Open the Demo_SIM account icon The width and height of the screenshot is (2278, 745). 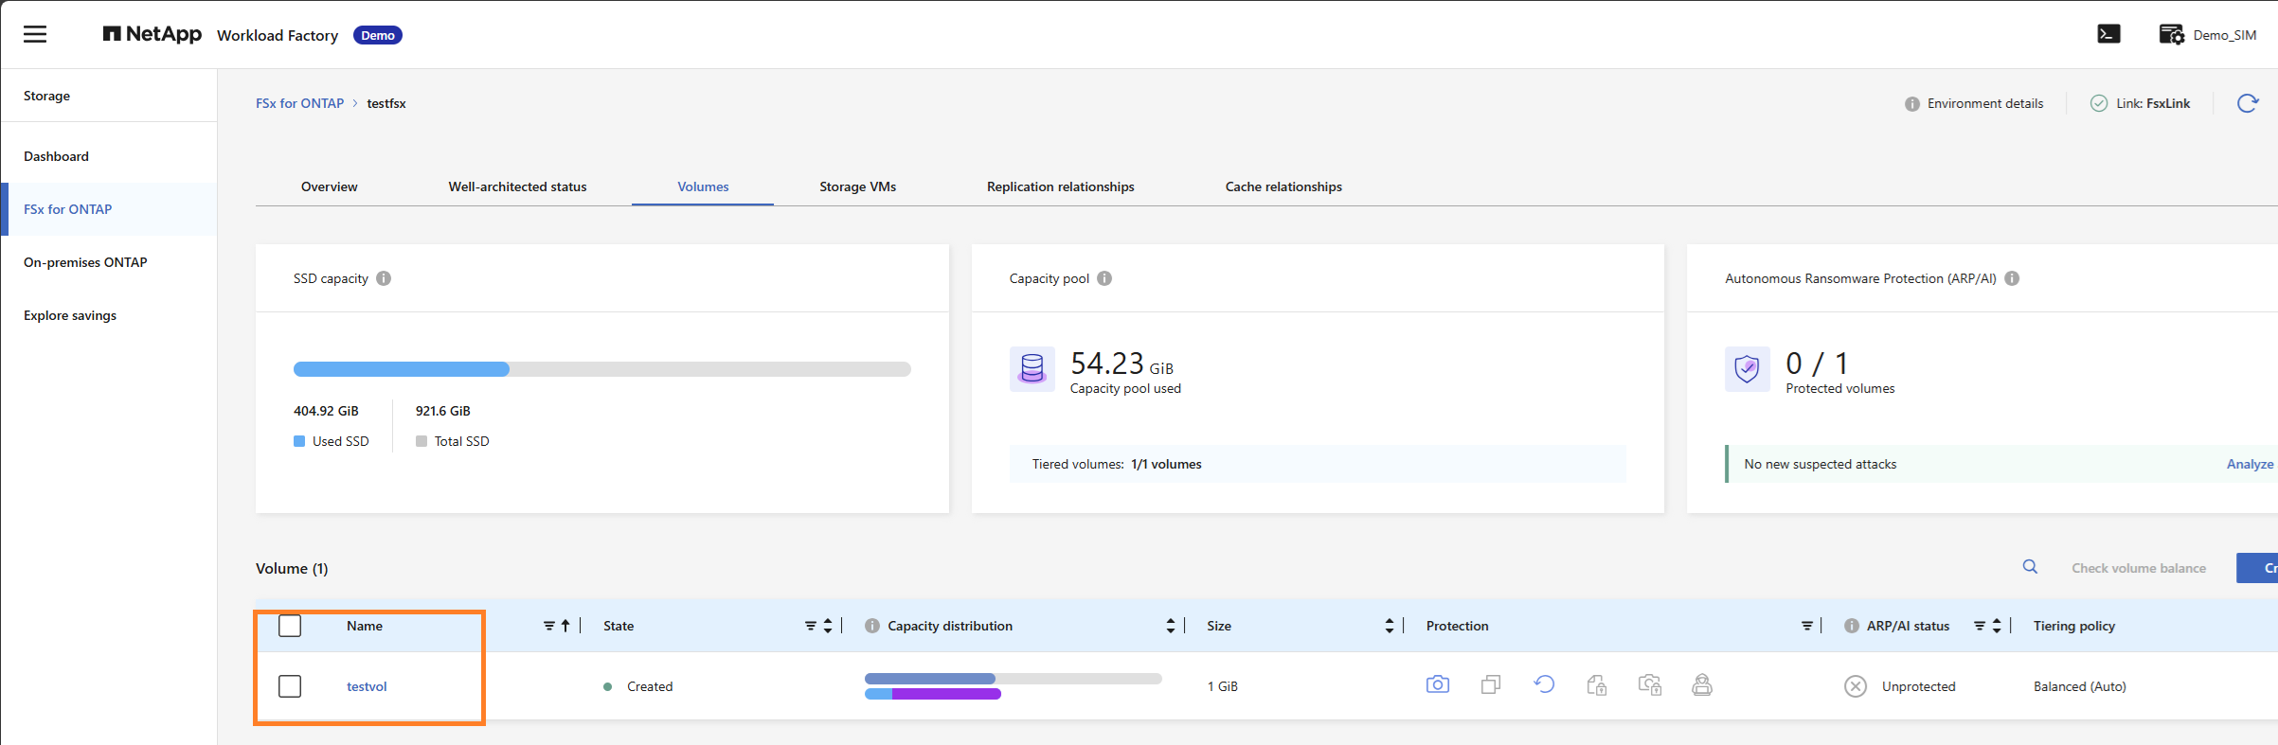(2171, 34)
